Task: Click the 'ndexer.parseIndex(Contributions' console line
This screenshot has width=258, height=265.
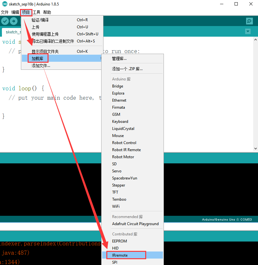Action: point(50,243)
